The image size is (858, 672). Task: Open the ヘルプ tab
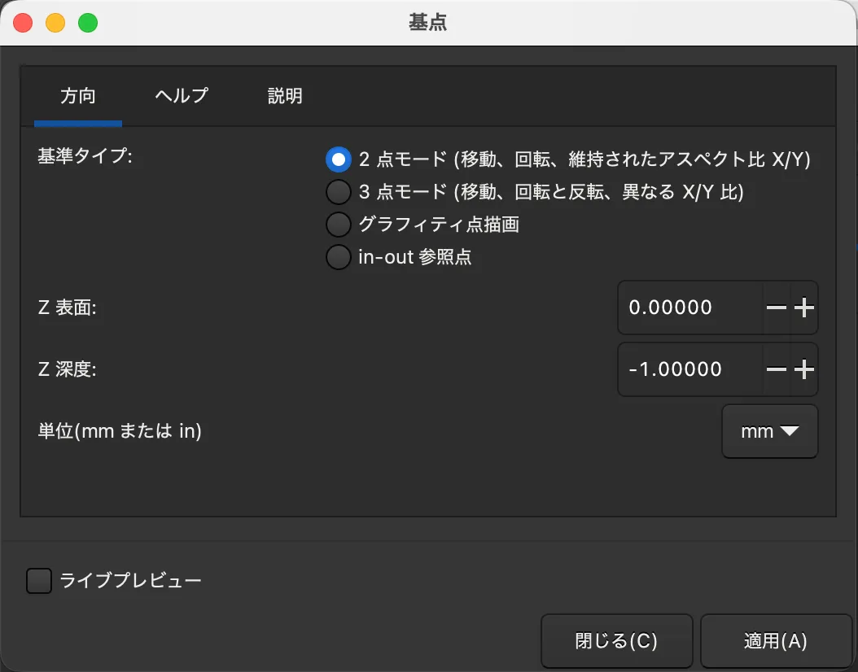click(x=181, y=96)
